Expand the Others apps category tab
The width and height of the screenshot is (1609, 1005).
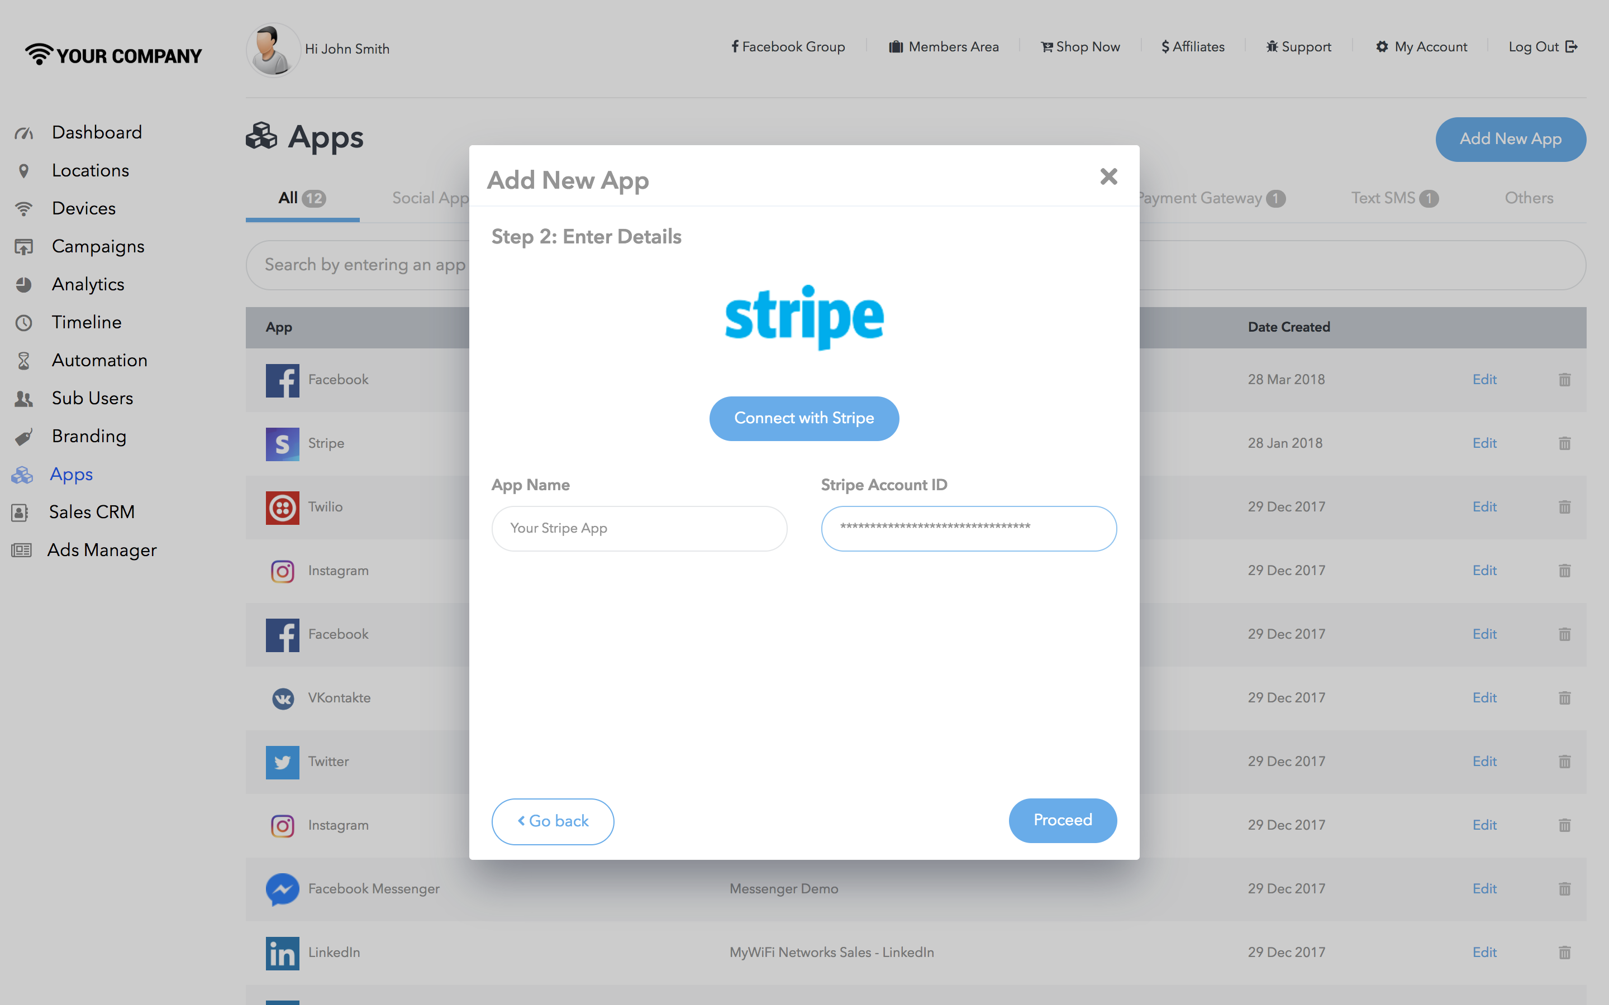click(x=1528, y=198)
